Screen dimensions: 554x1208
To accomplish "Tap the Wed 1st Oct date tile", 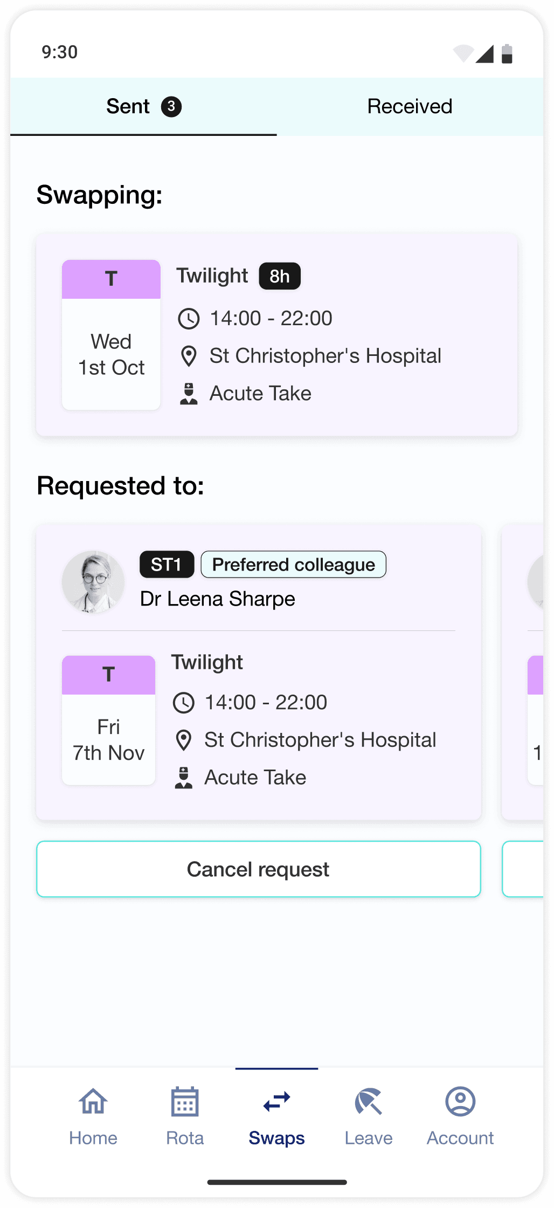I will [111, 335].
